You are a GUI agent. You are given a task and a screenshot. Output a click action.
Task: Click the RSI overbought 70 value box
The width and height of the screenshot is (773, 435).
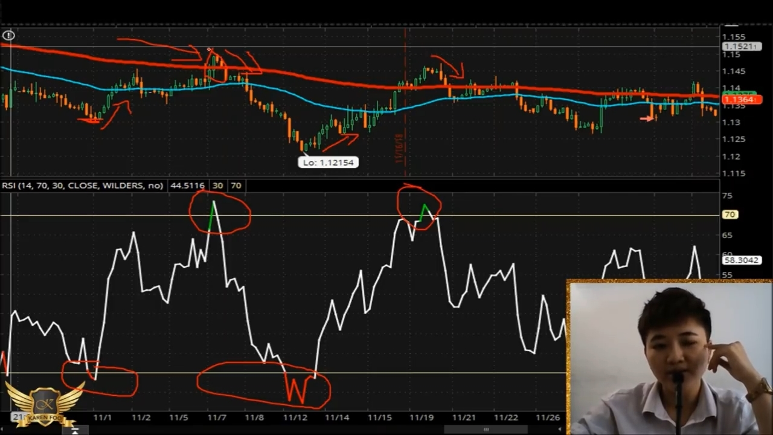click(236, 185)
